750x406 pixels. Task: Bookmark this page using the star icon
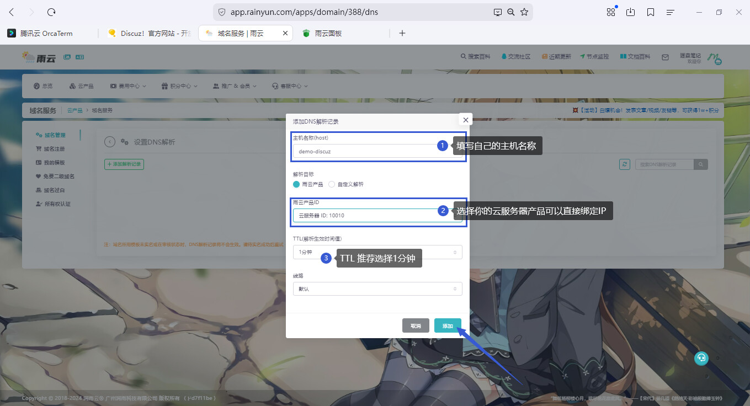tap(524, 12)
